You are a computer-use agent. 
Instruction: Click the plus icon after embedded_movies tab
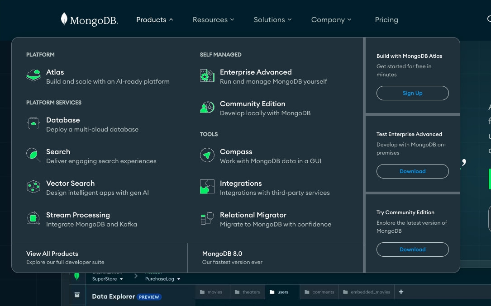pyautogui.click(x=401, y=292)
